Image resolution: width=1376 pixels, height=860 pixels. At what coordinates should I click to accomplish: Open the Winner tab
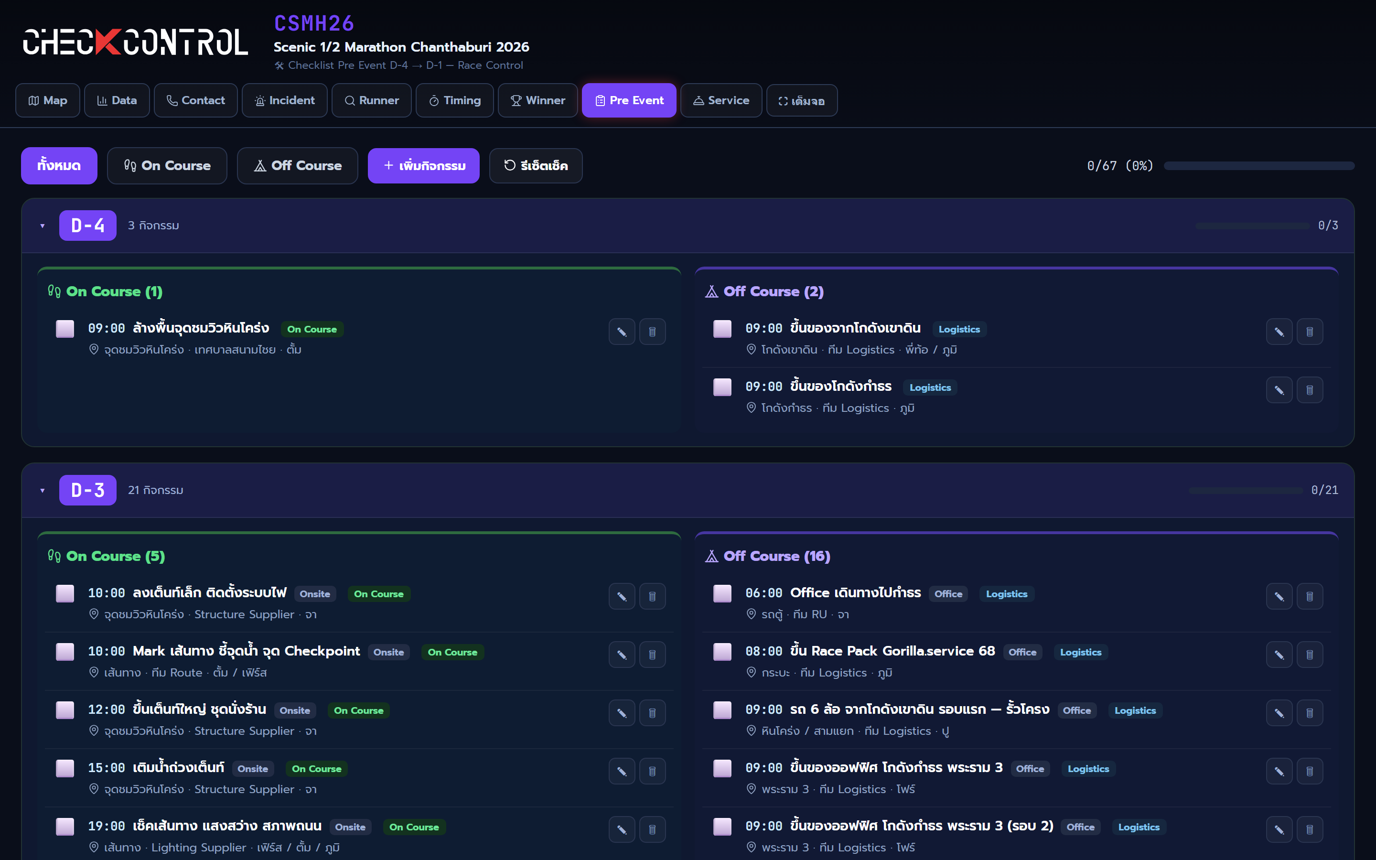coord(537,101)
